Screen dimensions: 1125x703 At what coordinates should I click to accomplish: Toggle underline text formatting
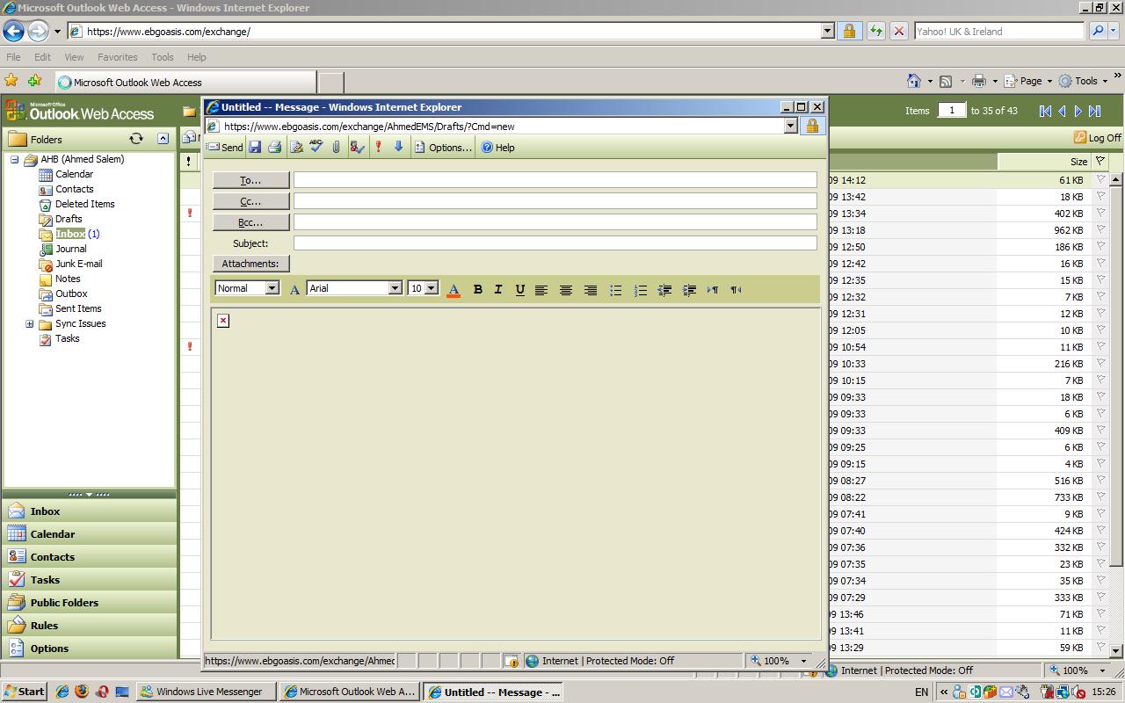(519, 289)
